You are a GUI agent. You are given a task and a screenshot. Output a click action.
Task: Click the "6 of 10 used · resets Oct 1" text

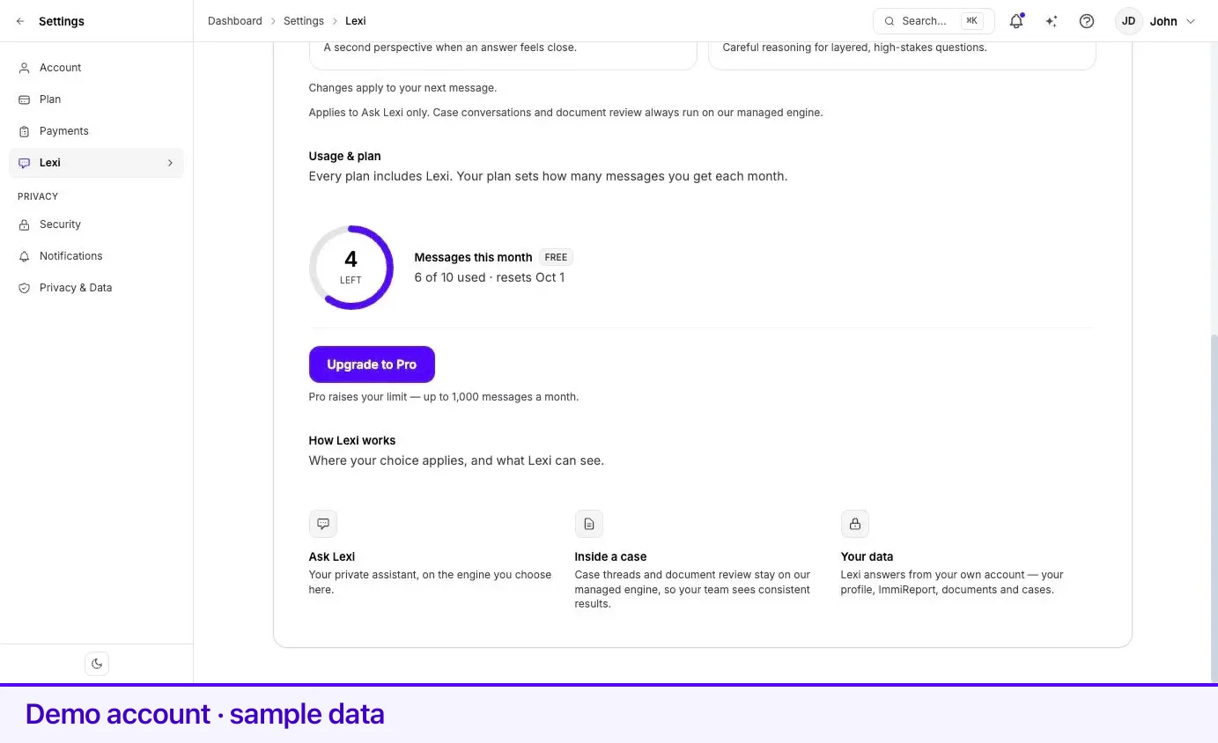click(490, 277)
